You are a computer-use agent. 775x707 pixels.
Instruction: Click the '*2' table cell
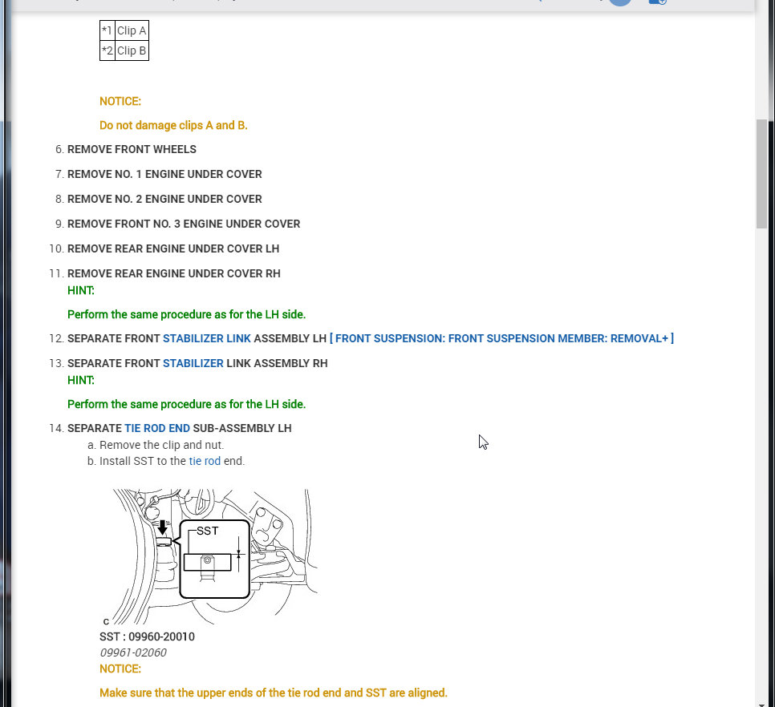(108, 50)
